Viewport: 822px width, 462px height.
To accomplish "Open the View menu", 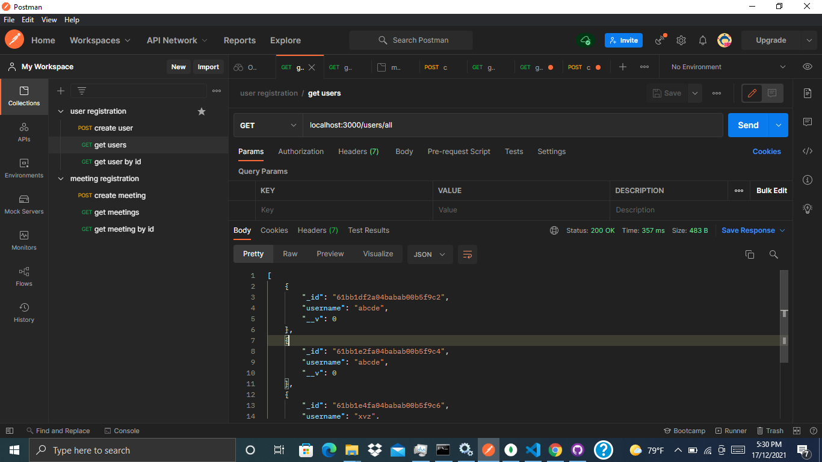I will (x=49, y=20).
